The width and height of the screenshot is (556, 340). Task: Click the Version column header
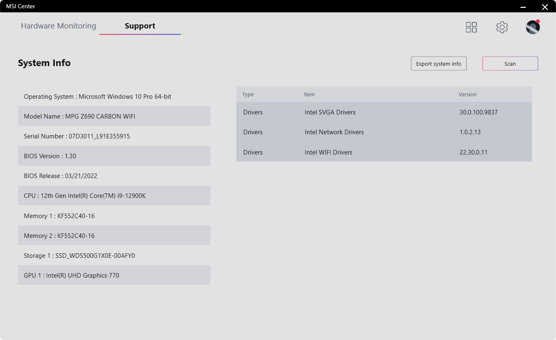click(467, 95)
